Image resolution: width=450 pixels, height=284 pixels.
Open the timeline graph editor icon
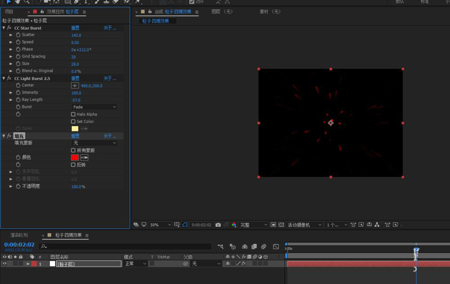pyautogui.click(x=276, y=247)
